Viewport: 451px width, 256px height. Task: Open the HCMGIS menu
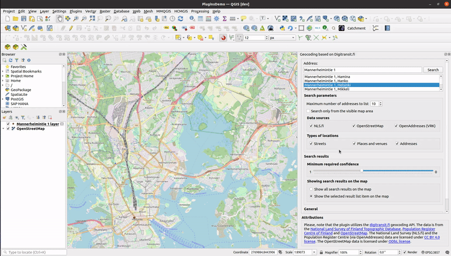click(x=181, y=11)
